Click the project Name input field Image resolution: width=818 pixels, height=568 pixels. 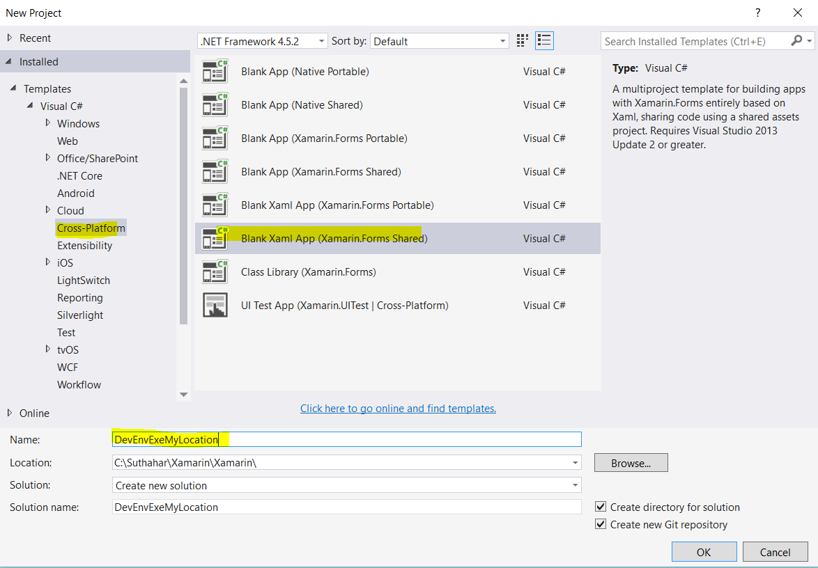click(x=346, y=439)
